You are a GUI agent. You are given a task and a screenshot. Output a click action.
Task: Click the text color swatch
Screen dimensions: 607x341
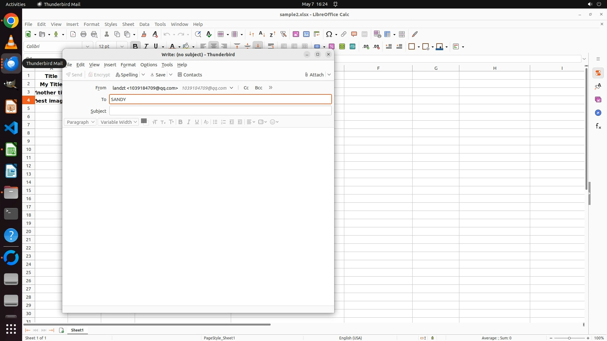point(144,121)
